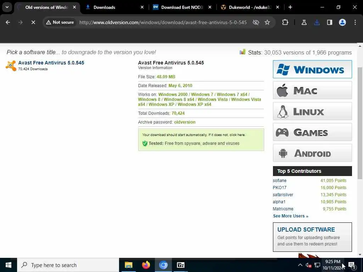
Task: Expand the system tray hidden icons
Action: coord(300,265)
